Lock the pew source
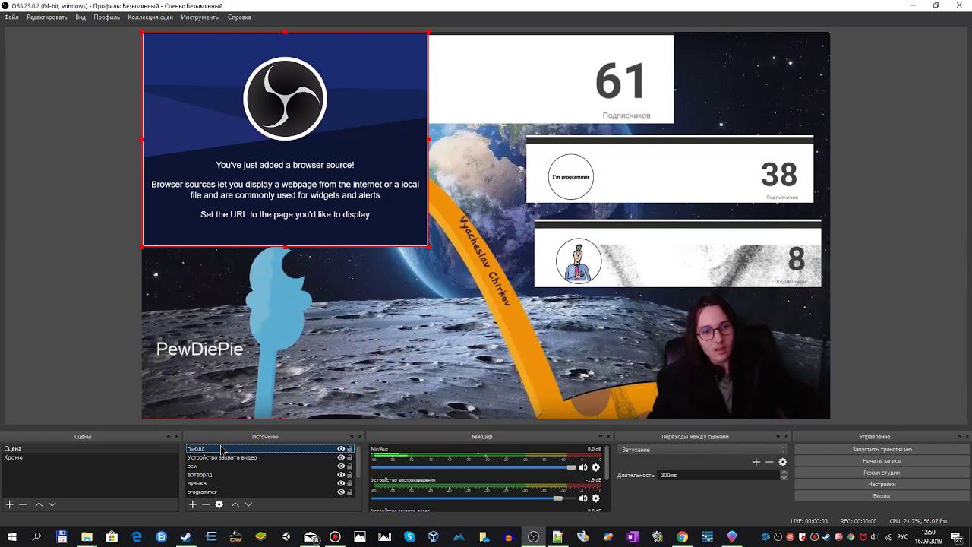Image resolution: width=972 pixels, height=547 pixels. [350, 466]
